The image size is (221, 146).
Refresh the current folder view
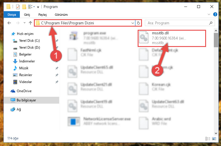tap(139, 23)
